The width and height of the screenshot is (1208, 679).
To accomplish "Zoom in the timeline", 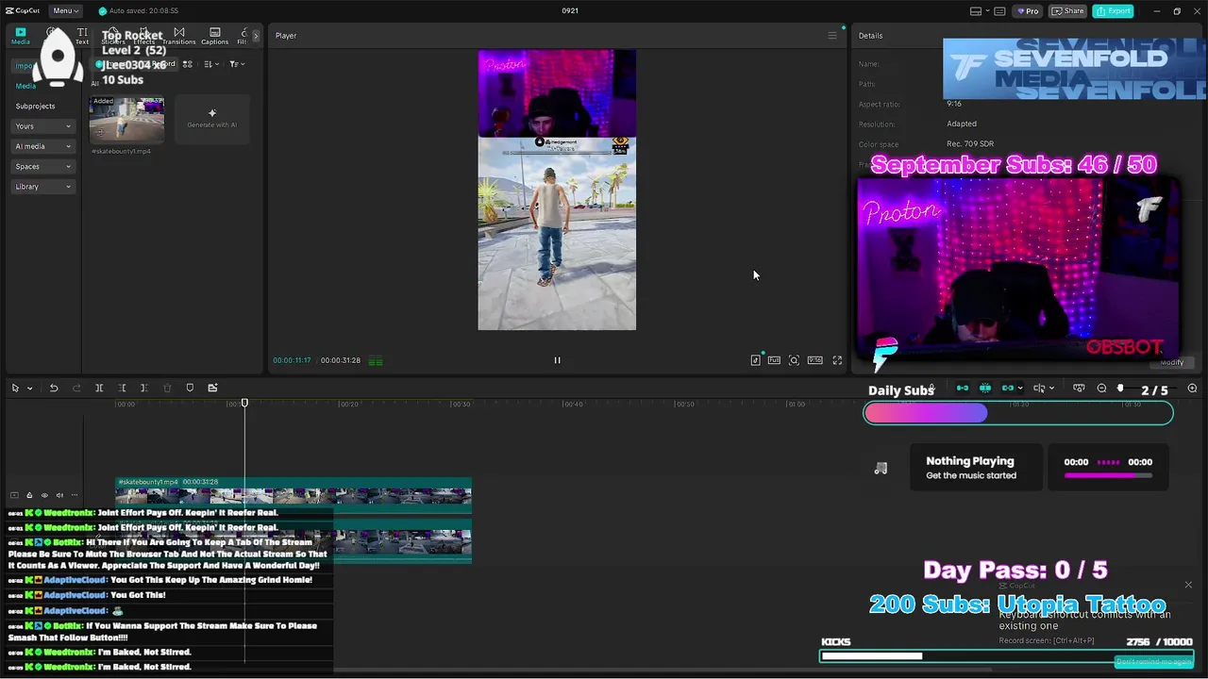I will [x=1192, y=389].
